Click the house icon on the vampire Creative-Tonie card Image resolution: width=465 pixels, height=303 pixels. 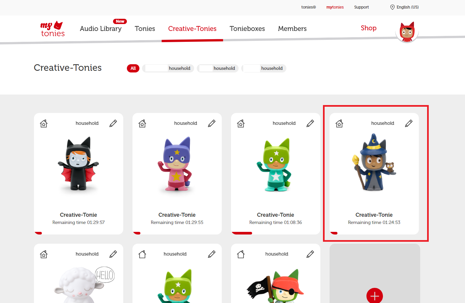[44, 124]
